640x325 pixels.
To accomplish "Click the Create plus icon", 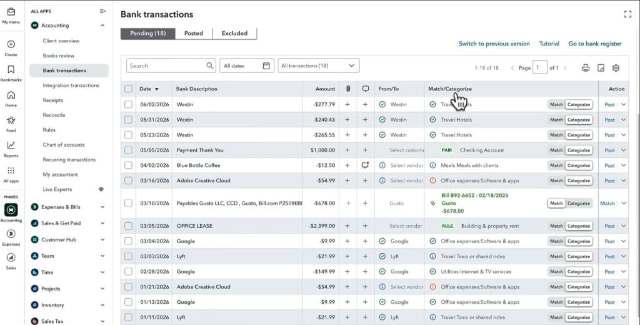I will click(11, 47).
